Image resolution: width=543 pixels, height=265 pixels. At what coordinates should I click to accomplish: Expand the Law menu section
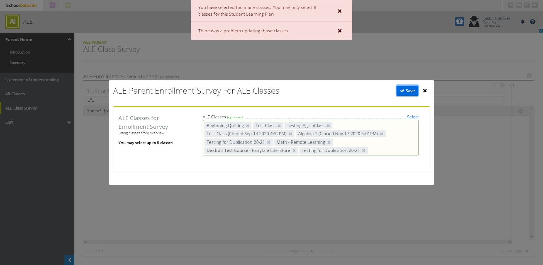tap(69, 122)
